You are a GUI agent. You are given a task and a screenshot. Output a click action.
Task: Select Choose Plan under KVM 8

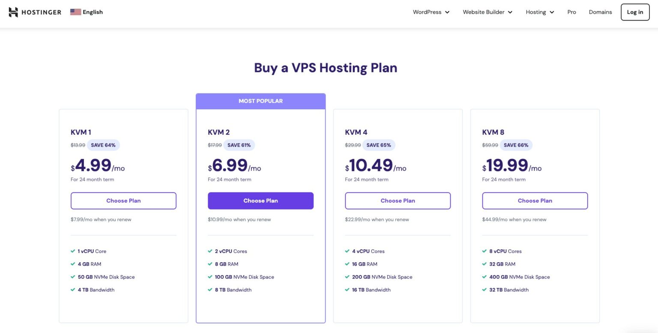click(x=535, y=201)
